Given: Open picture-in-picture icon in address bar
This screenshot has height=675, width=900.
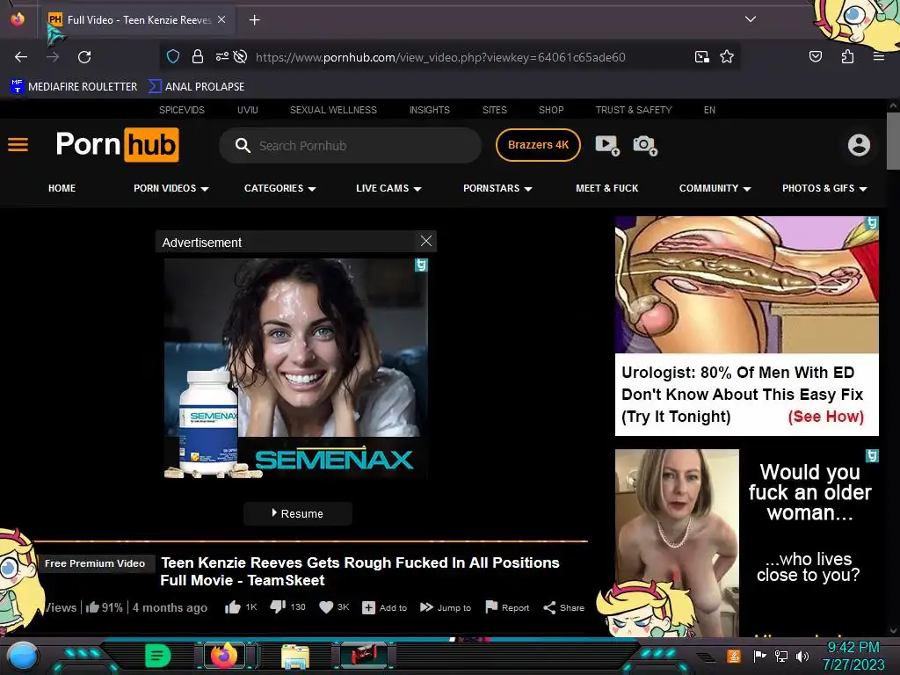Looking at the screenshot, I should (701, 56).
